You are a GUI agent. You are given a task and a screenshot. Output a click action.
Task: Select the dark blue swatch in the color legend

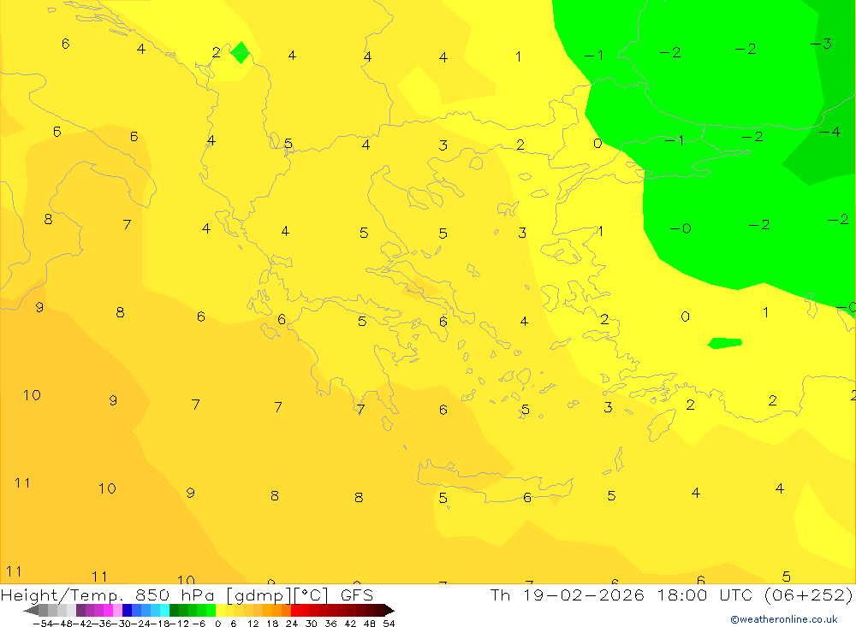(x=128, y=610)
